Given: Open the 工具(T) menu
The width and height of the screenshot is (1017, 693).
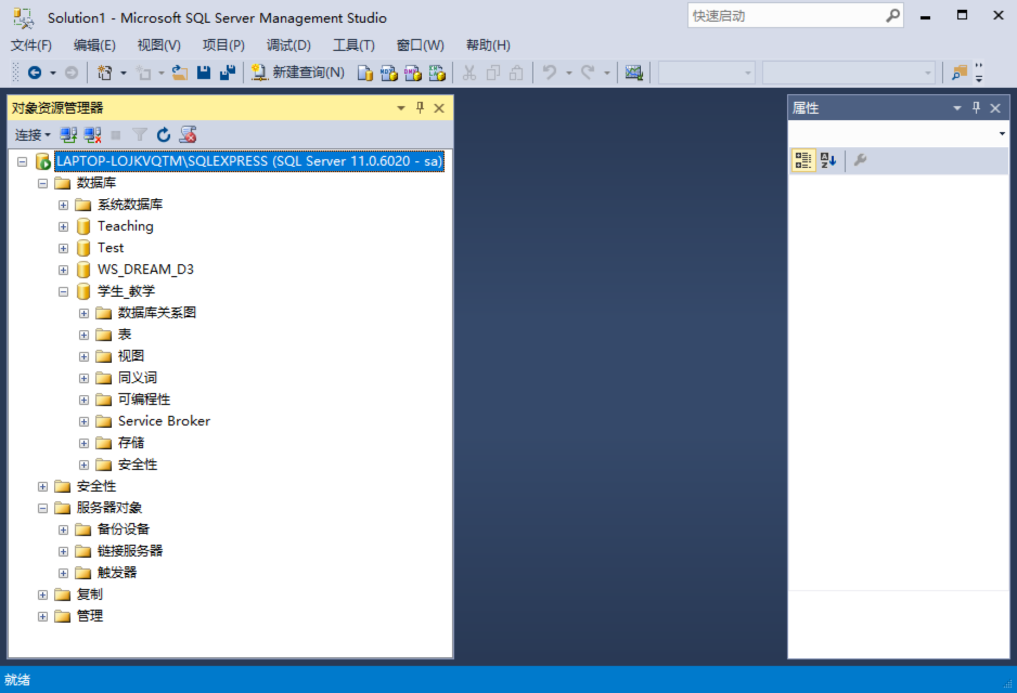Looking at the screenshot, I should (353, 45).
